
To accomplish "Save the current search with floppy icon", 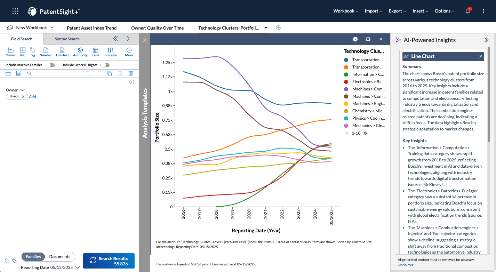I will 19,73.
